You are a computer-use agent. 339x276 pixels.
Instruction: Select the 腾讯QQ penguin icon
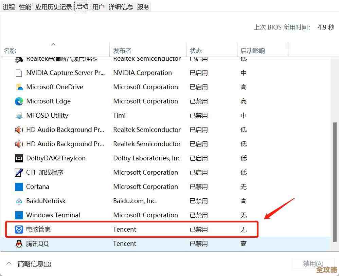click(20, 244)
